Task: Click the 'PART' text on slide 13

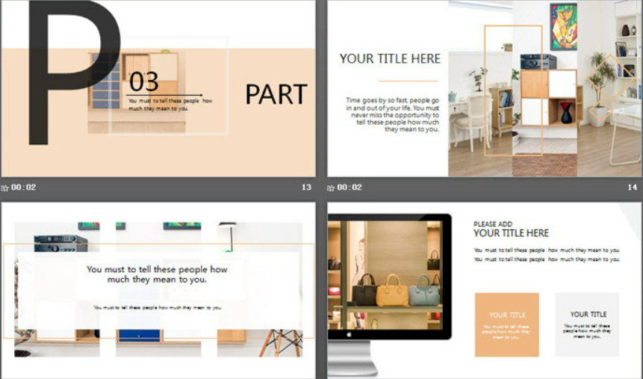Action: click(x=276, y=95)
